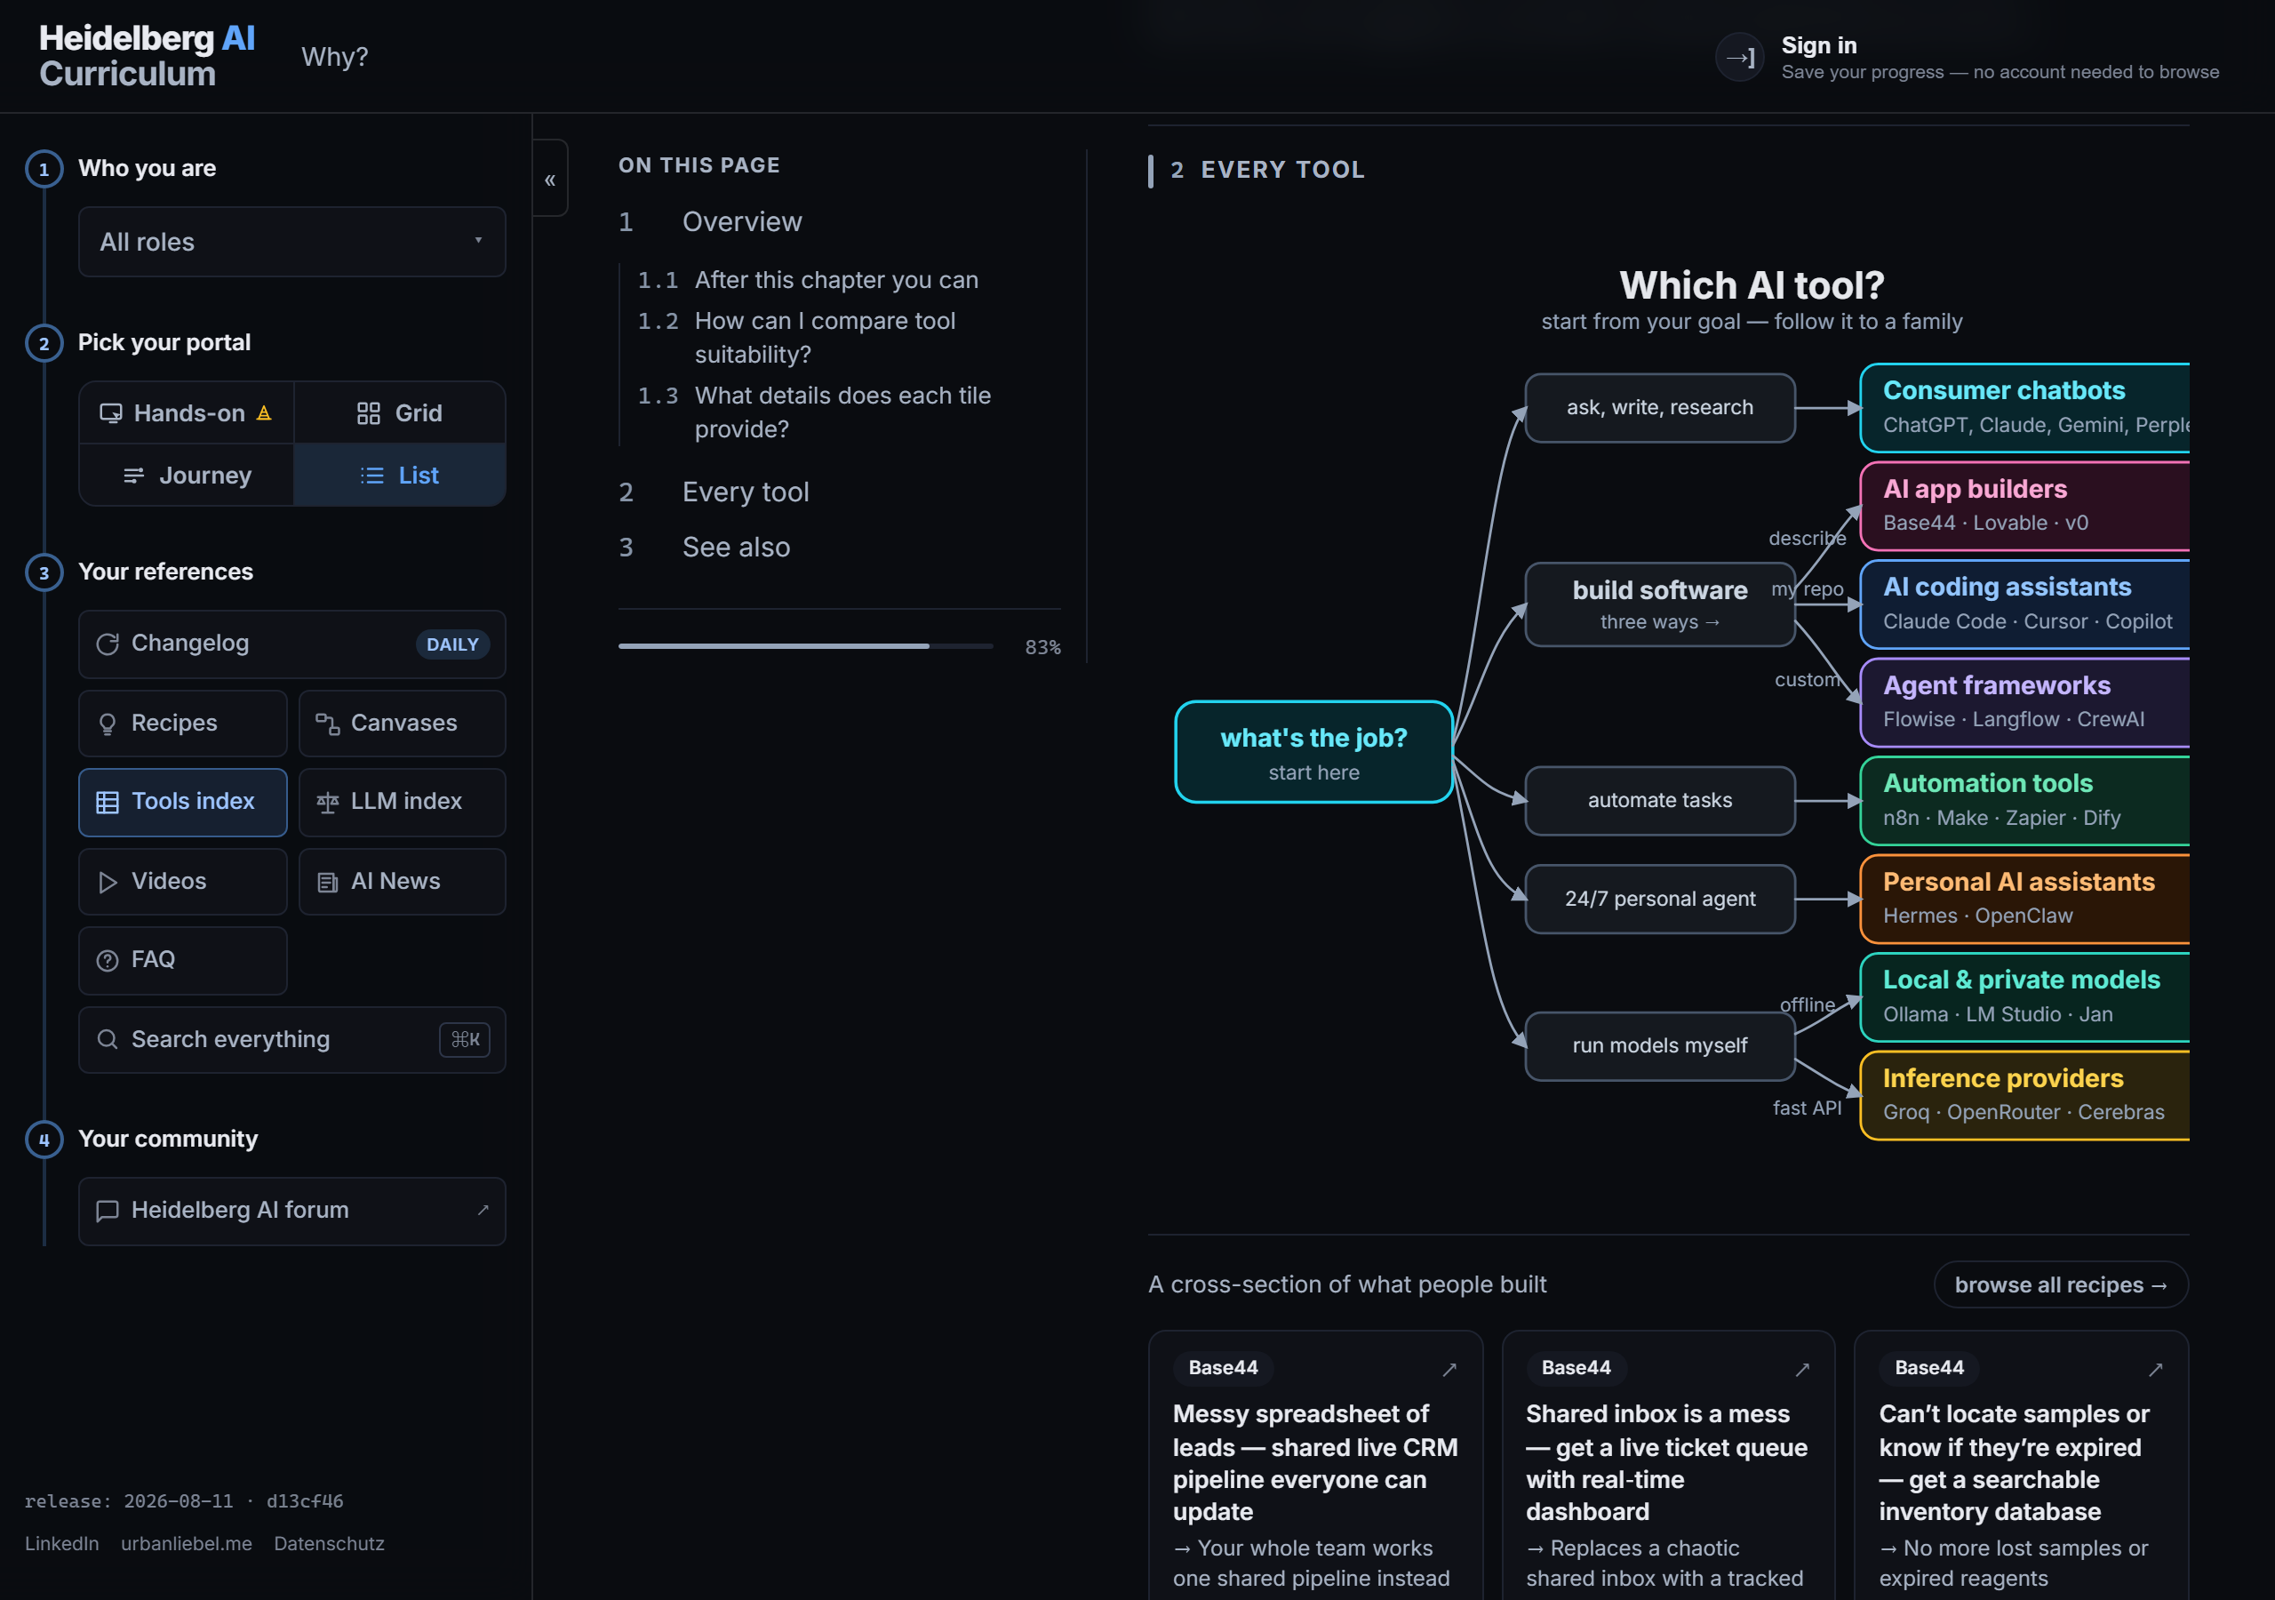2275x1600 pixels.
Task: Select the Local & private models box
Action: (2024, 996)
